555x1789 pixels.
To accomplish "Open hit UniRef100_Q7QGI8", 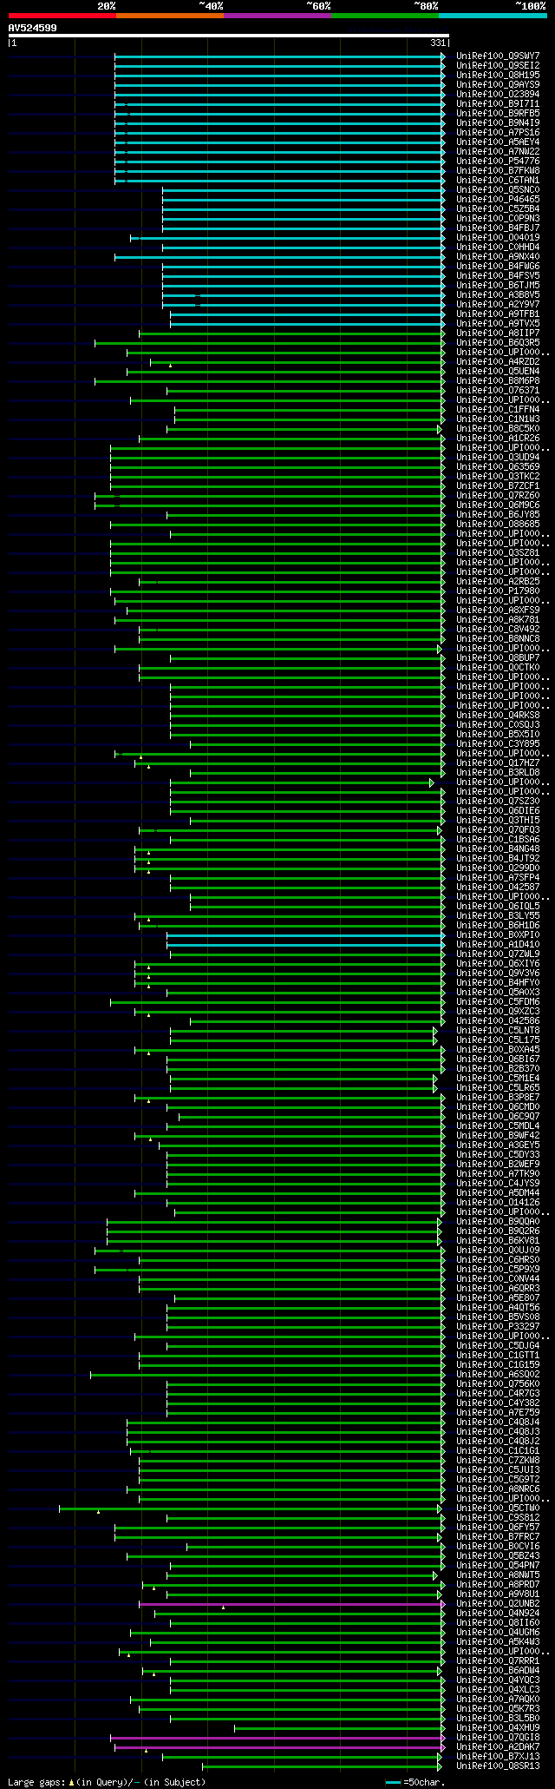I will click(x=498, y=1738).
